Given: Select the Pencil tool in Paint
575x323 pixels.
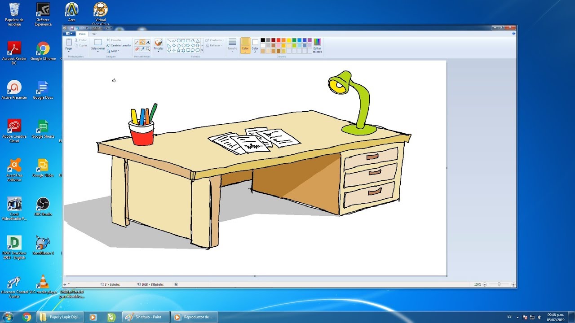Looking at the screenshot, I should pyautogui.click(x=137, y=42).
